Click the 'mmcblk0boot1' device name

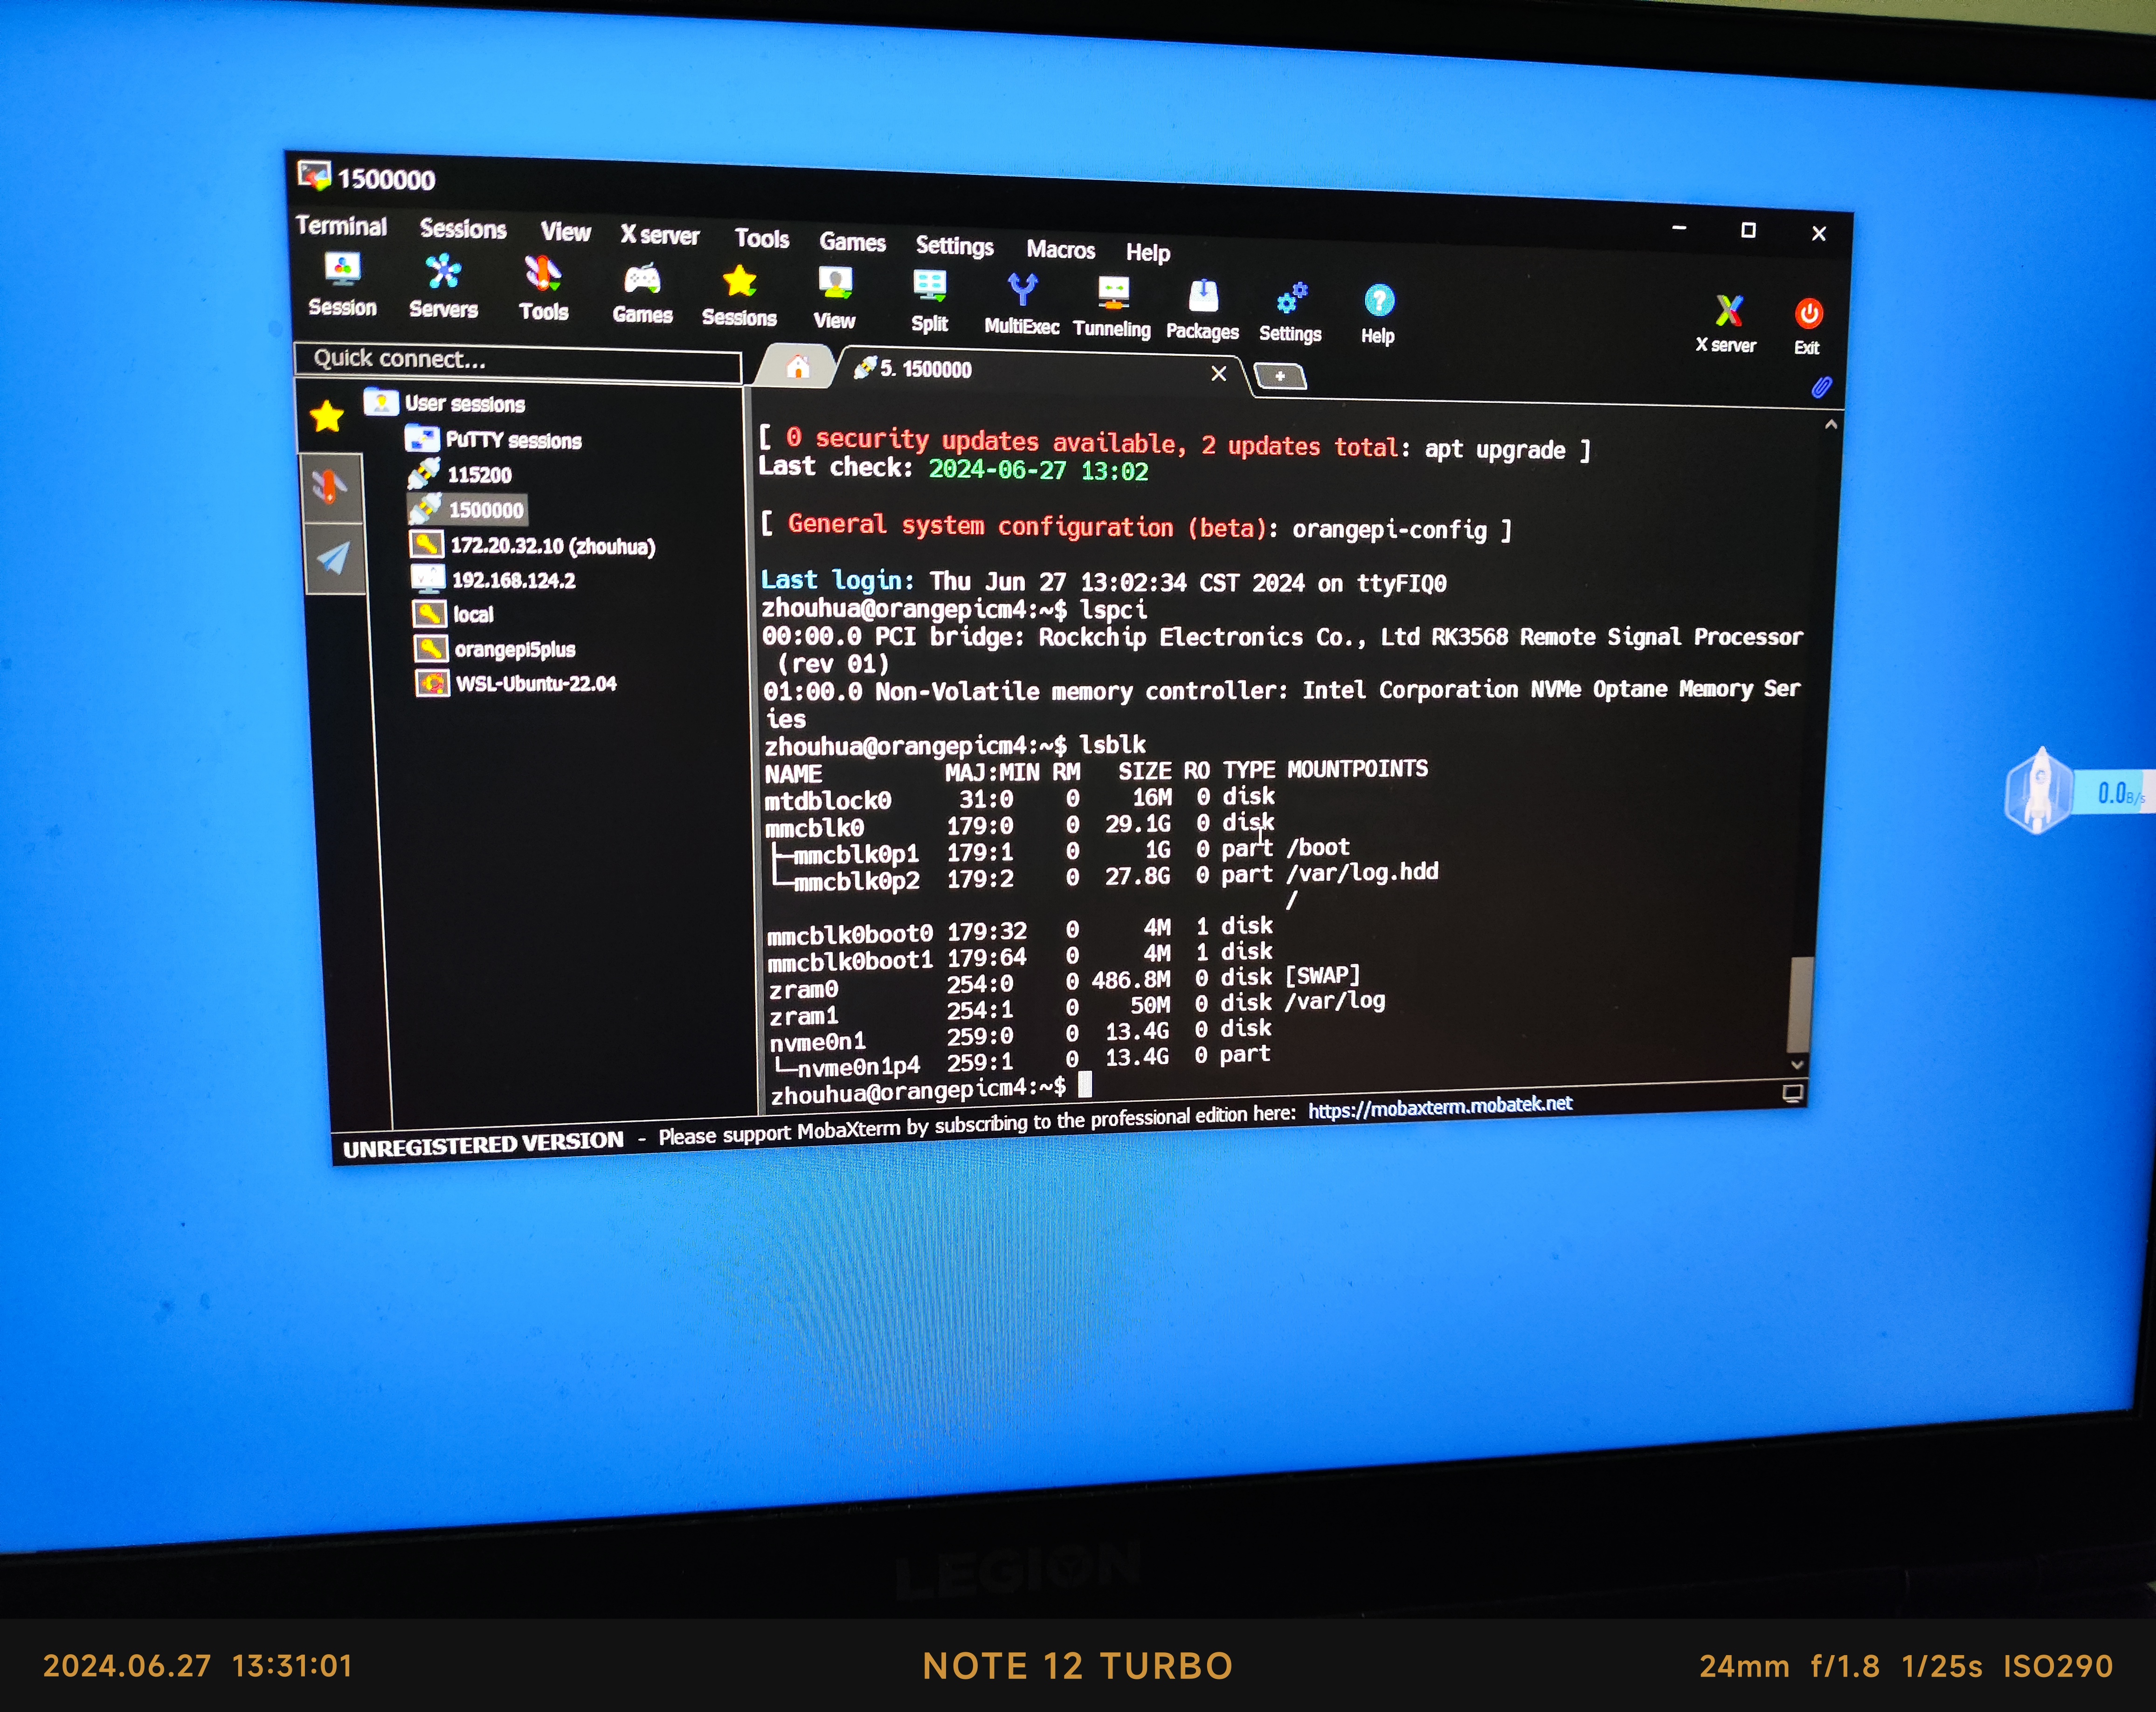tap(850, 962)
